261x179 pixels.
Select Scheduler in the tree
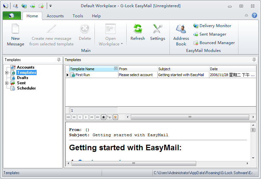pos(26,88)
